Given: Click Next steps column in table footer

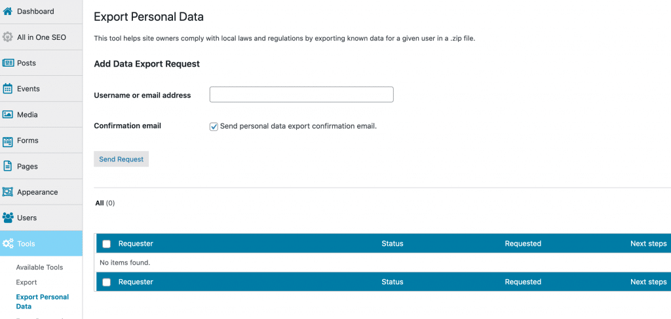Looking at the screenshot, I should 648,282.
